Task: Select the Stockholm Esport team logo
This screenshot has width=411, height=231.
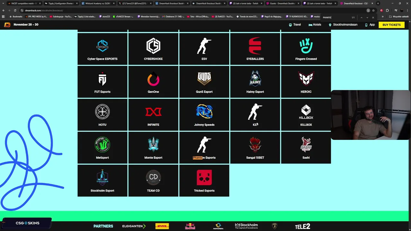Action: 102,178
